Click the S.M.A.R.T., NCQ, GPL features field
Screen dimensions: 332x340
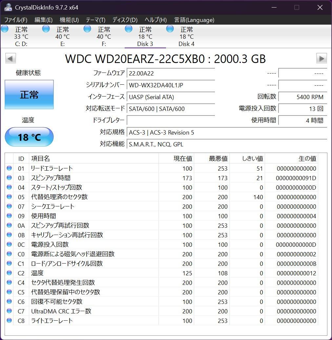click(x=227, y=144)
